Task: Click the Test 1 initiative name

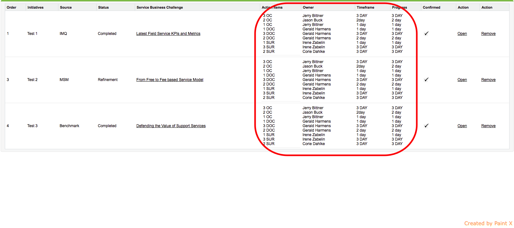Action: (x=32, y=34)
